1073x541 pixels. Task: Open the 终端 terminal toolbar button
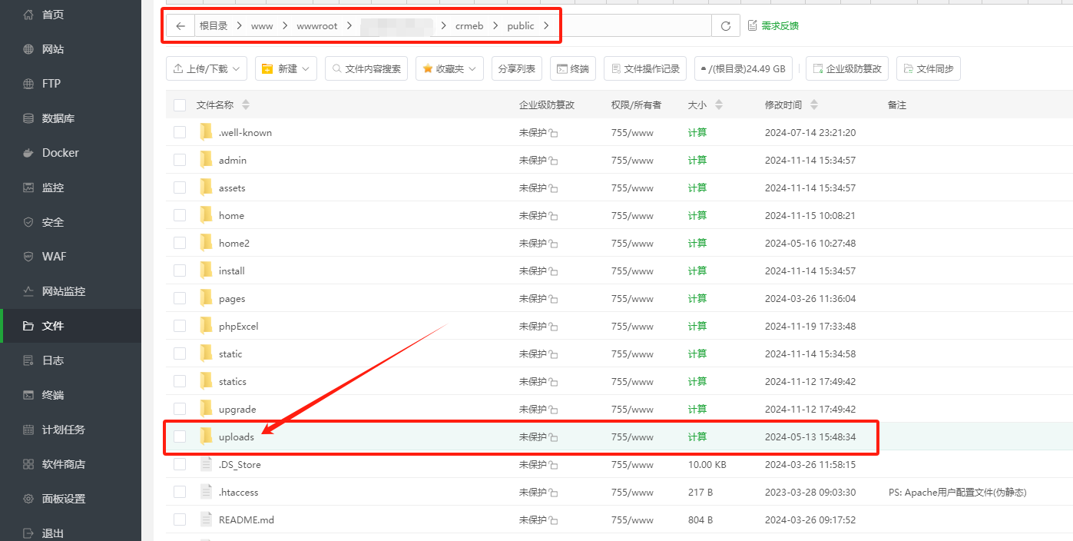tap(573, 68)
